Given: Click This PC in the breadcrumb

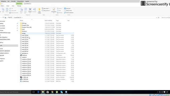Looking at the screenshot, I should click(x=10, y=18).
